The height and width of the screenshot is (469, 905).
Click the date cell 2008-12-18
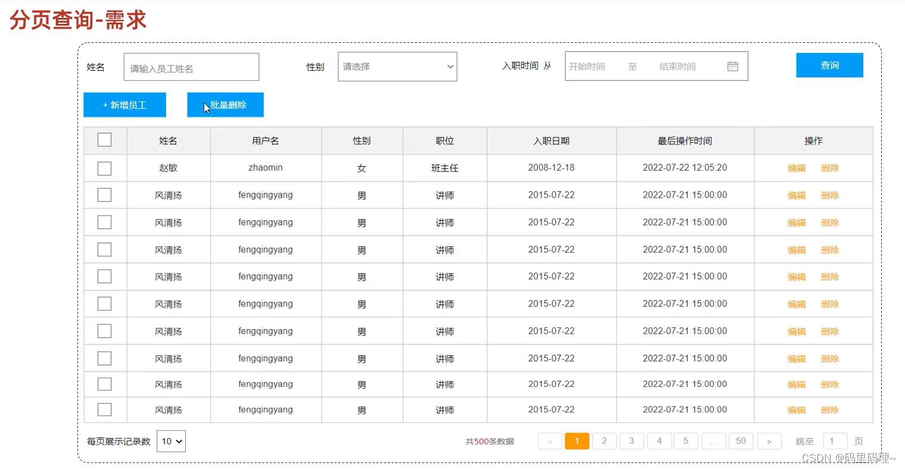click(551, 168)
